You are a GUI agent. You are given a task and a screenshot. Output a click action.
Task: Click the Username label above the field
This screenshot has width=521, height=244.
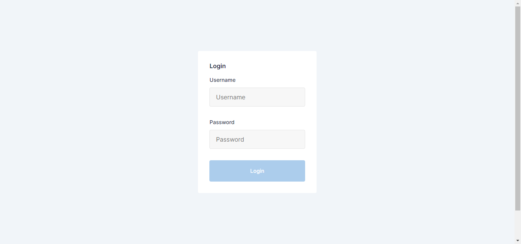222,80
